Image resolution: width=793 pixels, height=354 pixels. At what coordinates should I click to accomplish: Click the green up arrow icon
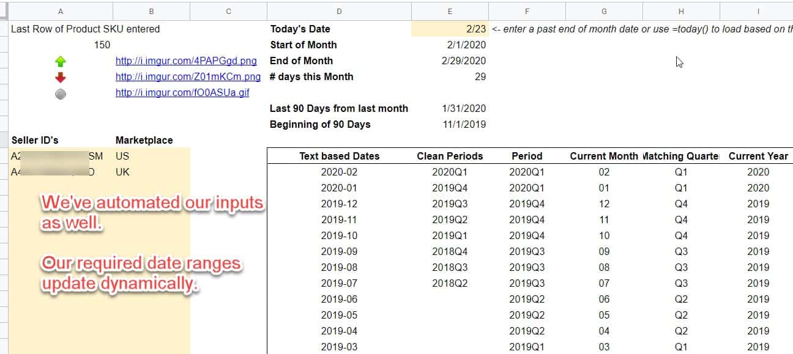click(60, 61)
